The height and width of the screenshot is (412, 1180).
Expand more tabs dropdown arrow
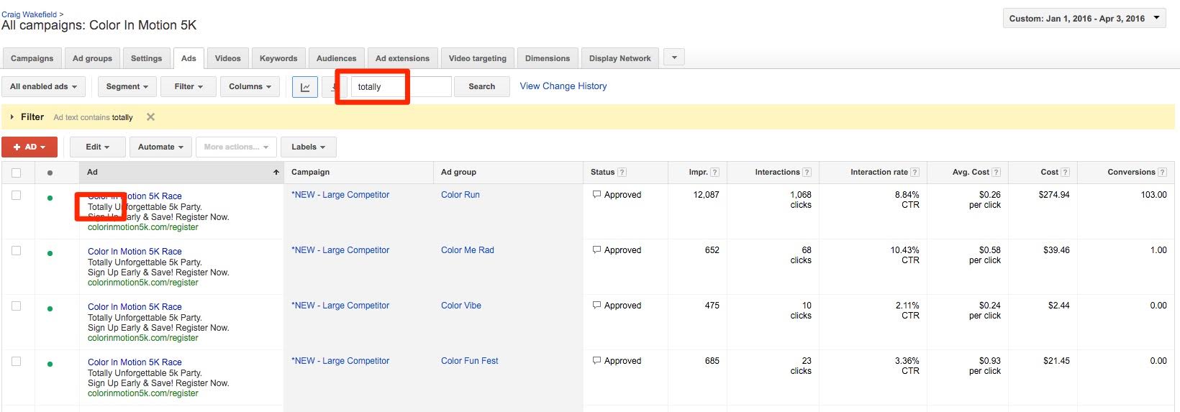674,58
